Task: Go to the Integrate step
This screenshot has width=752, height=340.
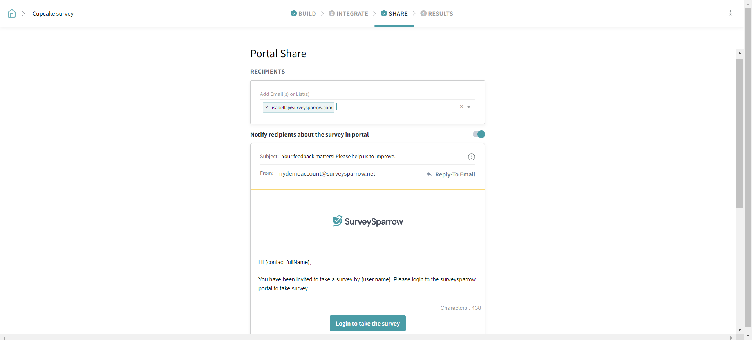Action: point(348,14)
